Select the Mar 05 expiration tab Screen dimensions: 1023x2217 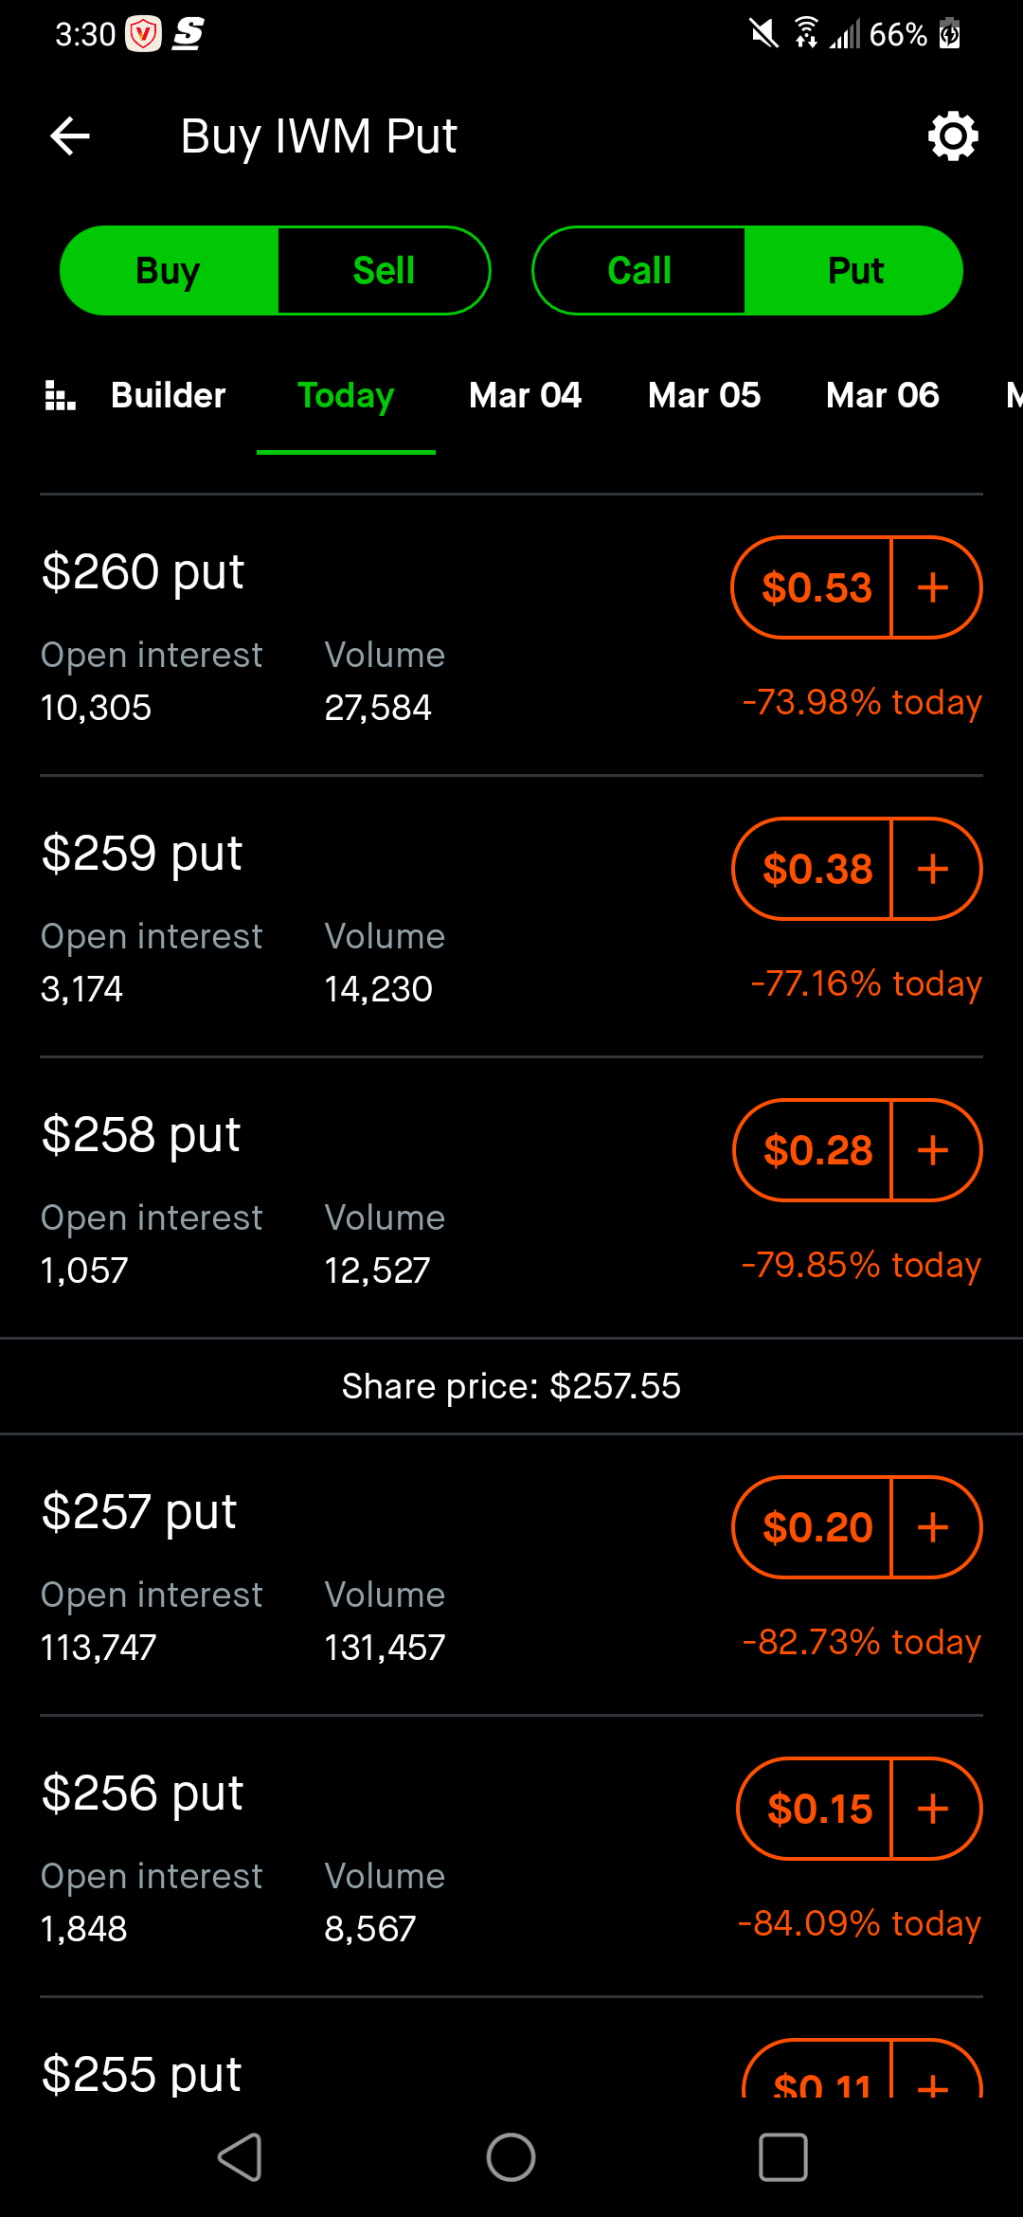pyautogui.click(x=704, y=396)
